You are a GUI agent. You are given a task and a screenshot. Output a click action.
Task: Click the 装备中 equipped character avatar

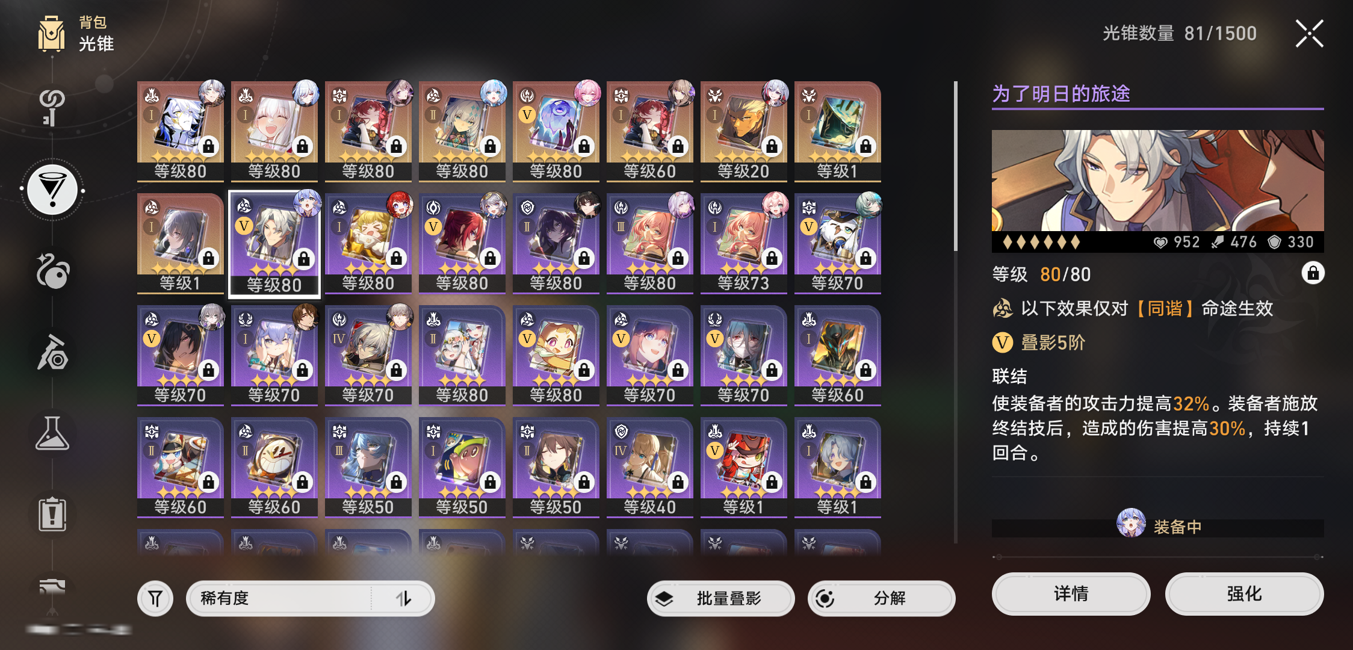coord(1132,522)
